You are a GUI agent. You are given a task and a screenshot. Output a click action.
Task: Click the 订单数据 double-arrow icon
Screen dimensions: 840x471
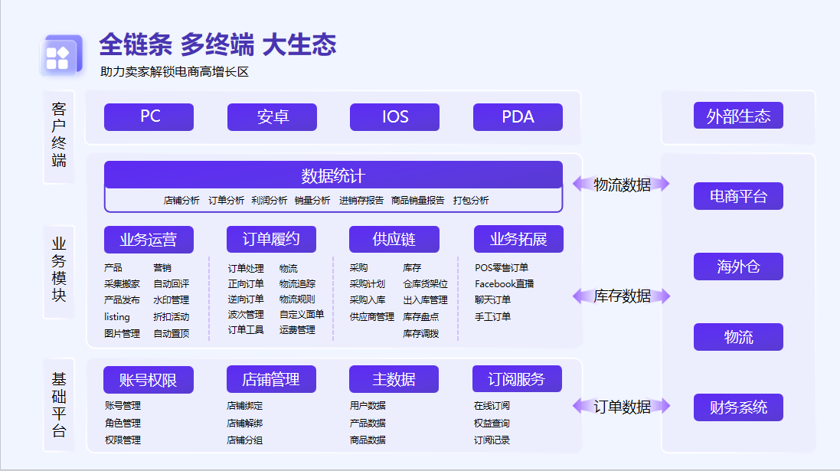(x=621, y=407)
